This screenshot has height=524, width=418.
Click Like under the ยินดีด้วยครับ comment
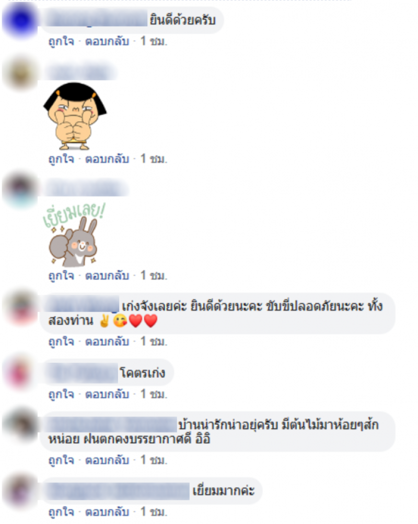click(61, 41)
